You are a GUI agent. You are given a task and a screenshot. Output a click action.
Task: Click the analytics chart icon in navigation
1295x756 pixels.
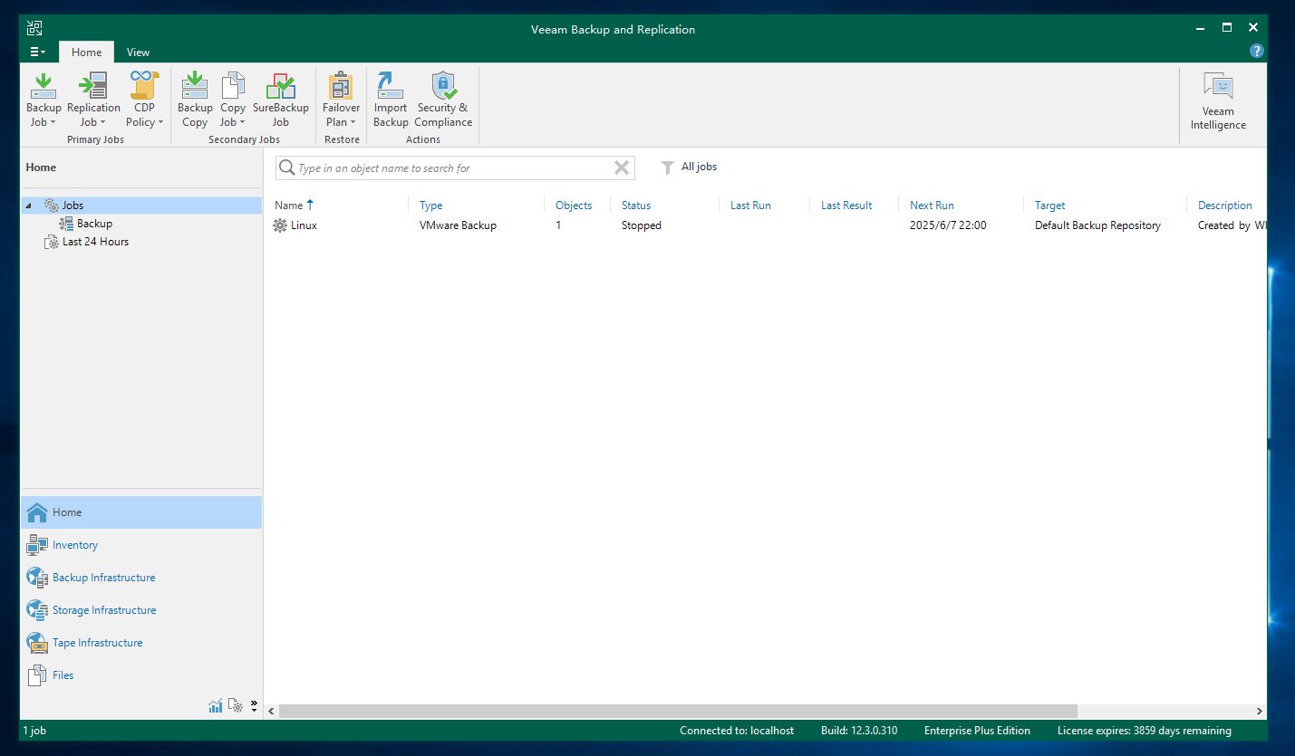point(216,706)
